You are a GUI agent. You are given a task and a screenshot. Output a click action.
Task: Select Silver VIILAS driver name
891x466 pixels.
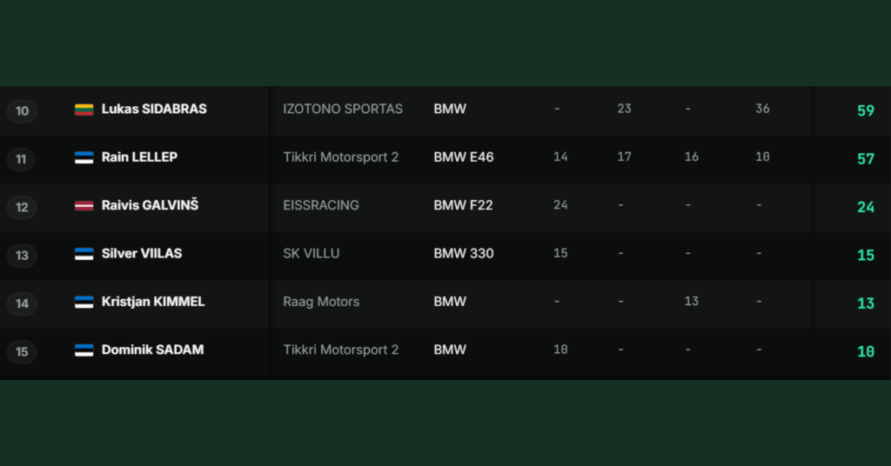[142, 254]
